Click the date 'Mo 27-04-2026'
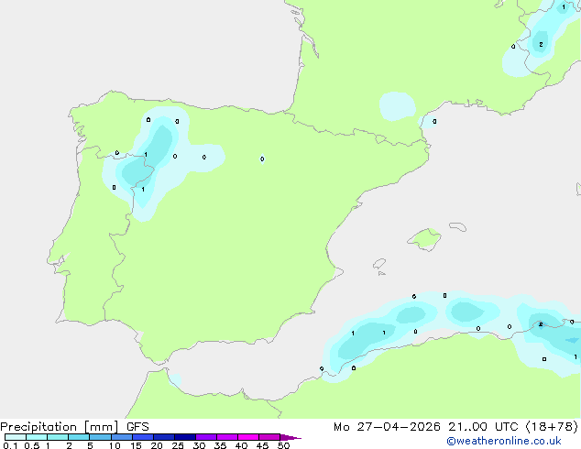581x449 pixels. point(387,427)
